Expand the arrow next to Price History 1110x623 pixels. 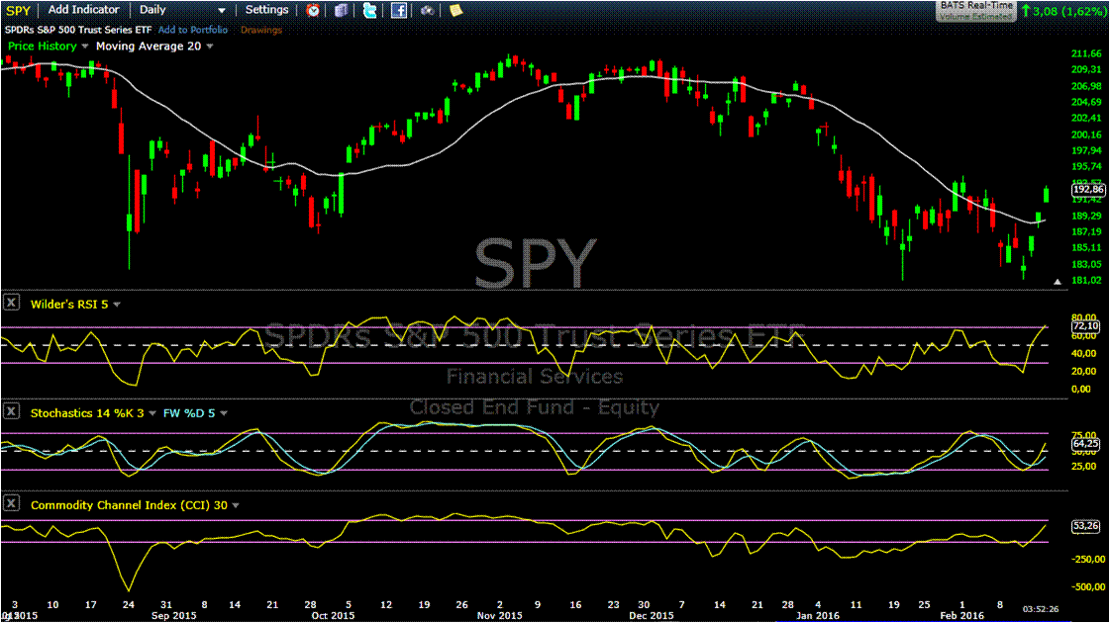85,46
